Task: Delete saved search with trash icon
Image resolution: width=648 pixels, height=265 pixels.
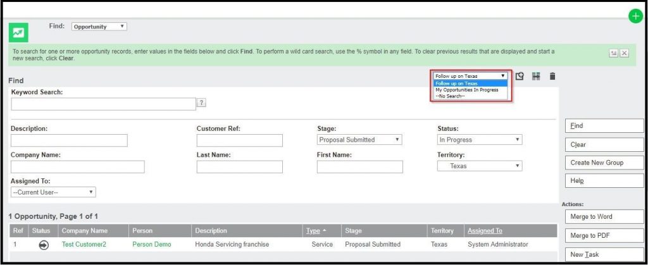Action: [x=552, y=76]
